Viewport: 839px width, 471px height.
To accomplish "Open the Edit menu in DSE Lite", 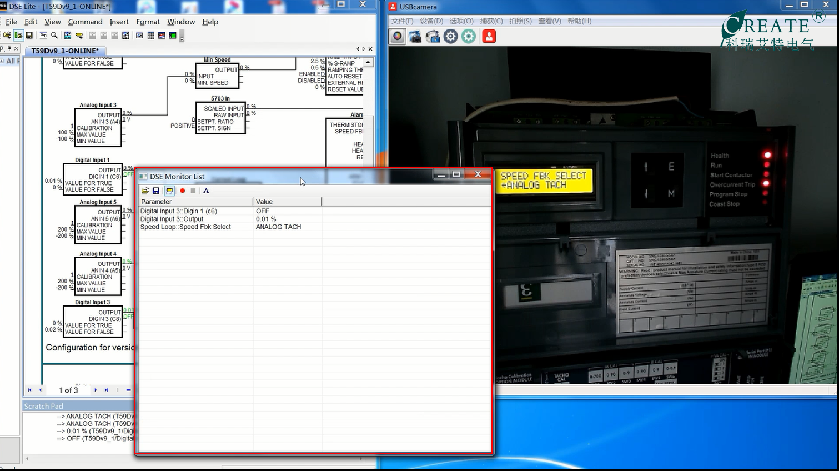I will [31, 22].
